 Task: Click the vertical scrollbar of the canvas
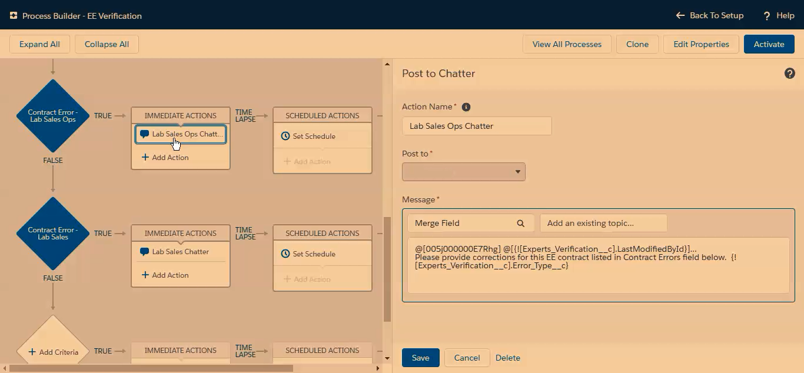coord(387,269)
